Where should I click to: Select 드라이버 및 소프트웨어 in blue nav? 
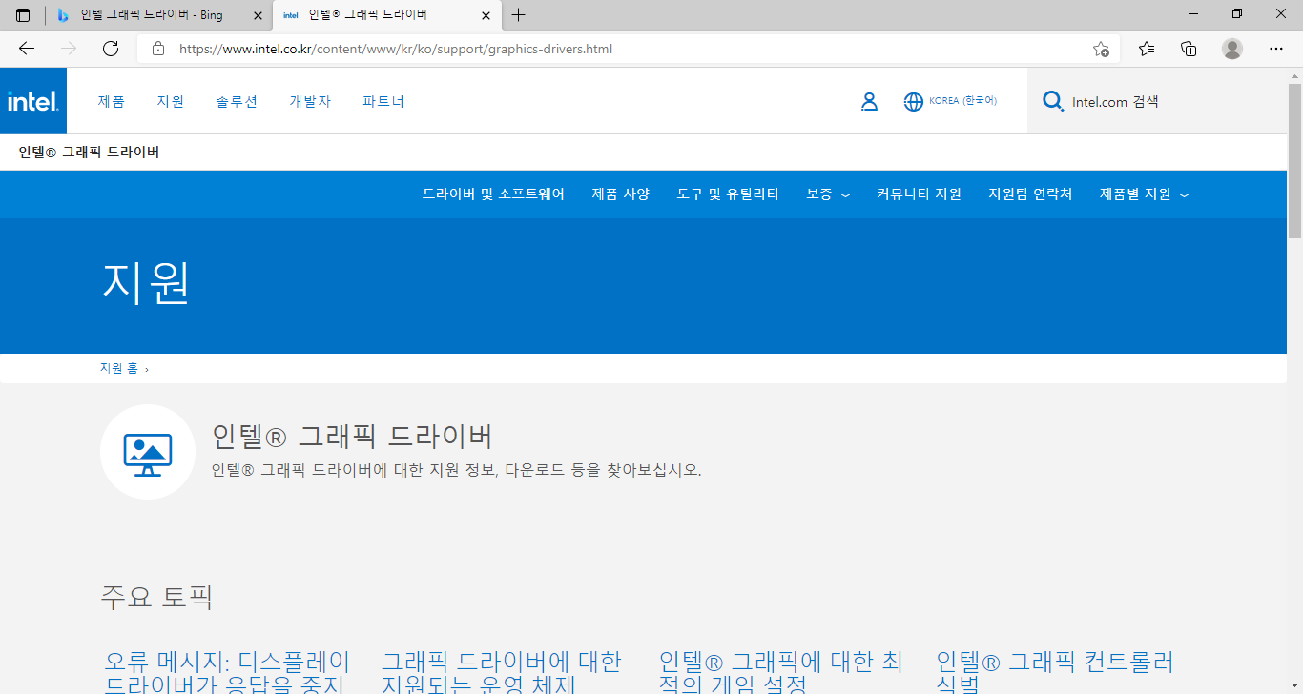pyautogui.click(x=493, y=194)
